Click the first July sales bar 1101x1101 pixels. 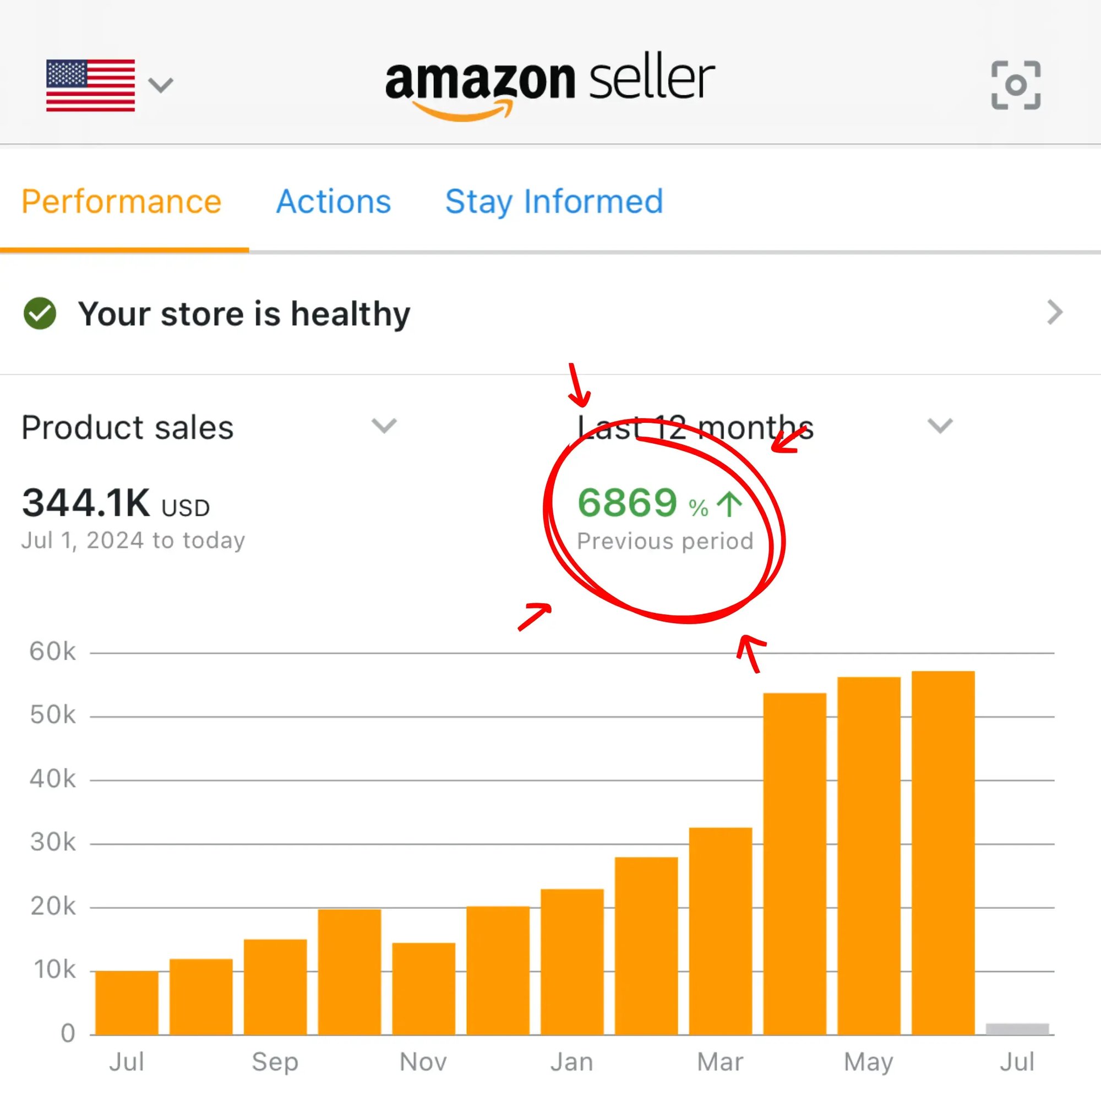pos(127,1002)
